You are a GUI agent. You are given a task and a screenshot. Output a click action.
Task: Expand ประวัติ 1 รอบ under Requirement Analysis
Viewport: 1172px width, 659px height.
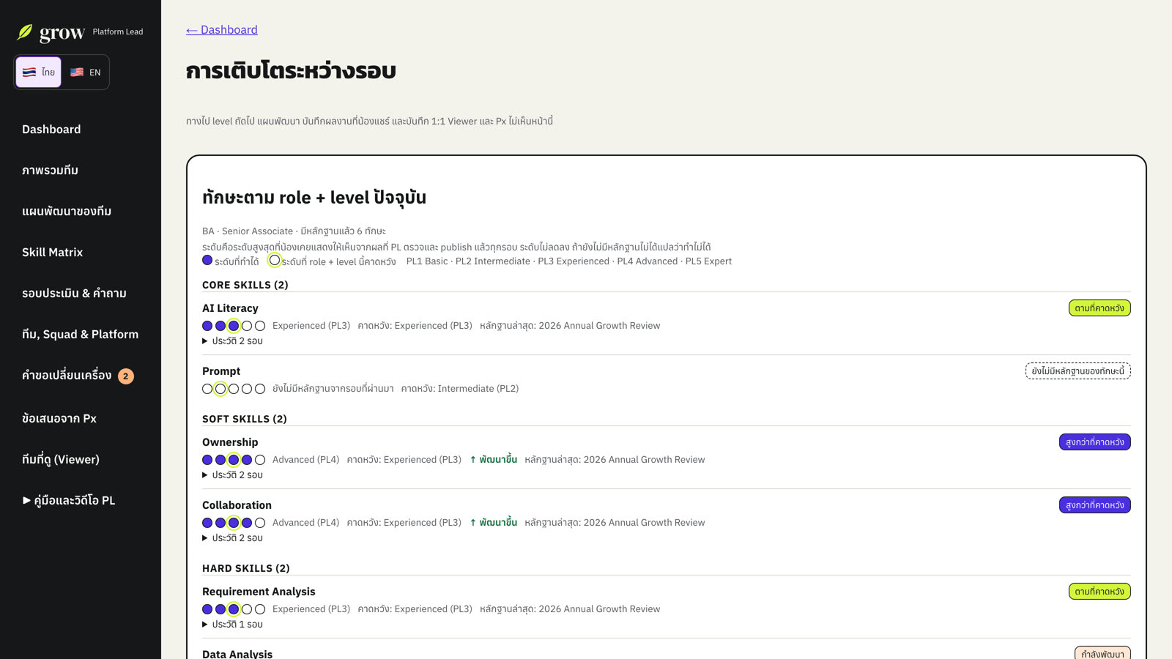coord(232,625)
